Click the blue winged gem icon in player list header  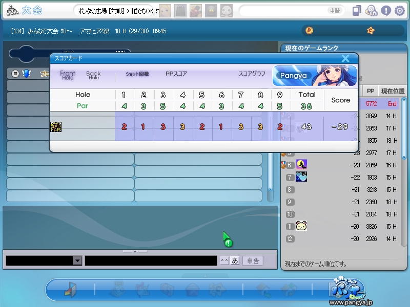[x=26, y=74]
